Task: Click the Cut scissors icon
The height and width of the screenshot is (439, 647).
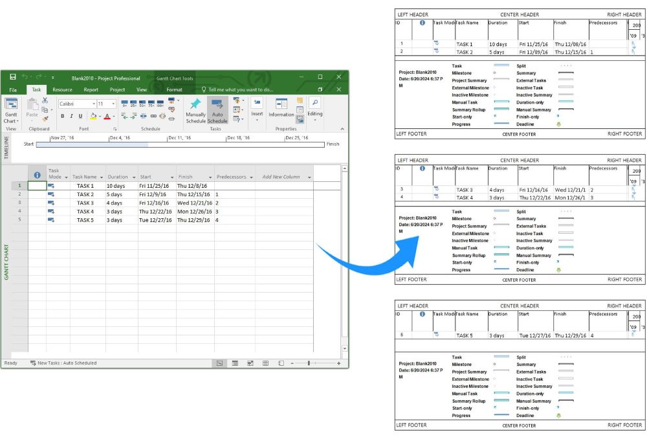Action: pyautogui.click(x=45, y=101)
